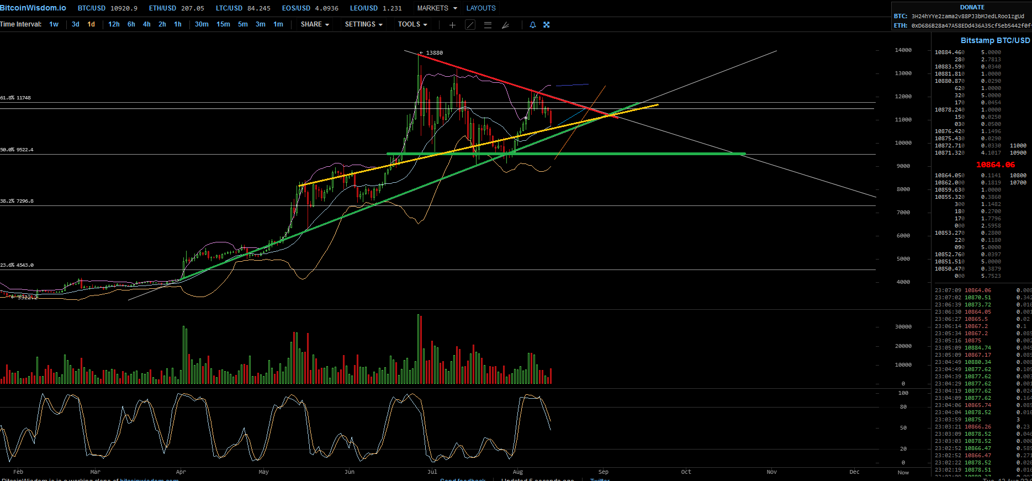Screen dimensions: 1032x481
Task: Open the SETTINGS dropdown
Action: click(x=364, y=24)
